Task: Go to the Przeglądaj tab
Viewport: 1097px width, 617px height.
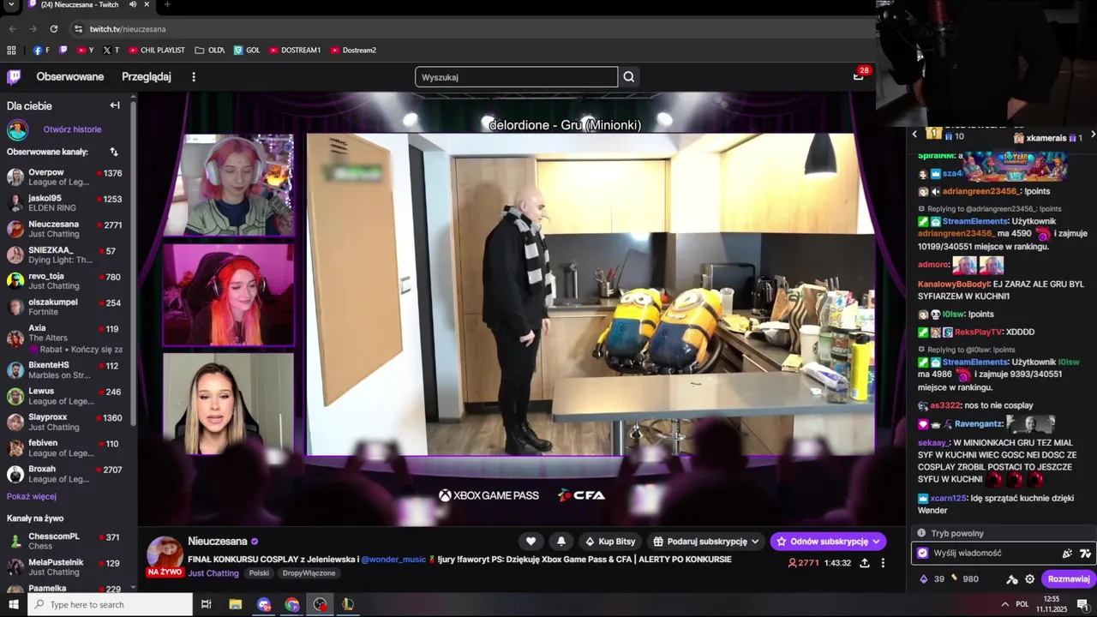Action: tap(147, 77)
